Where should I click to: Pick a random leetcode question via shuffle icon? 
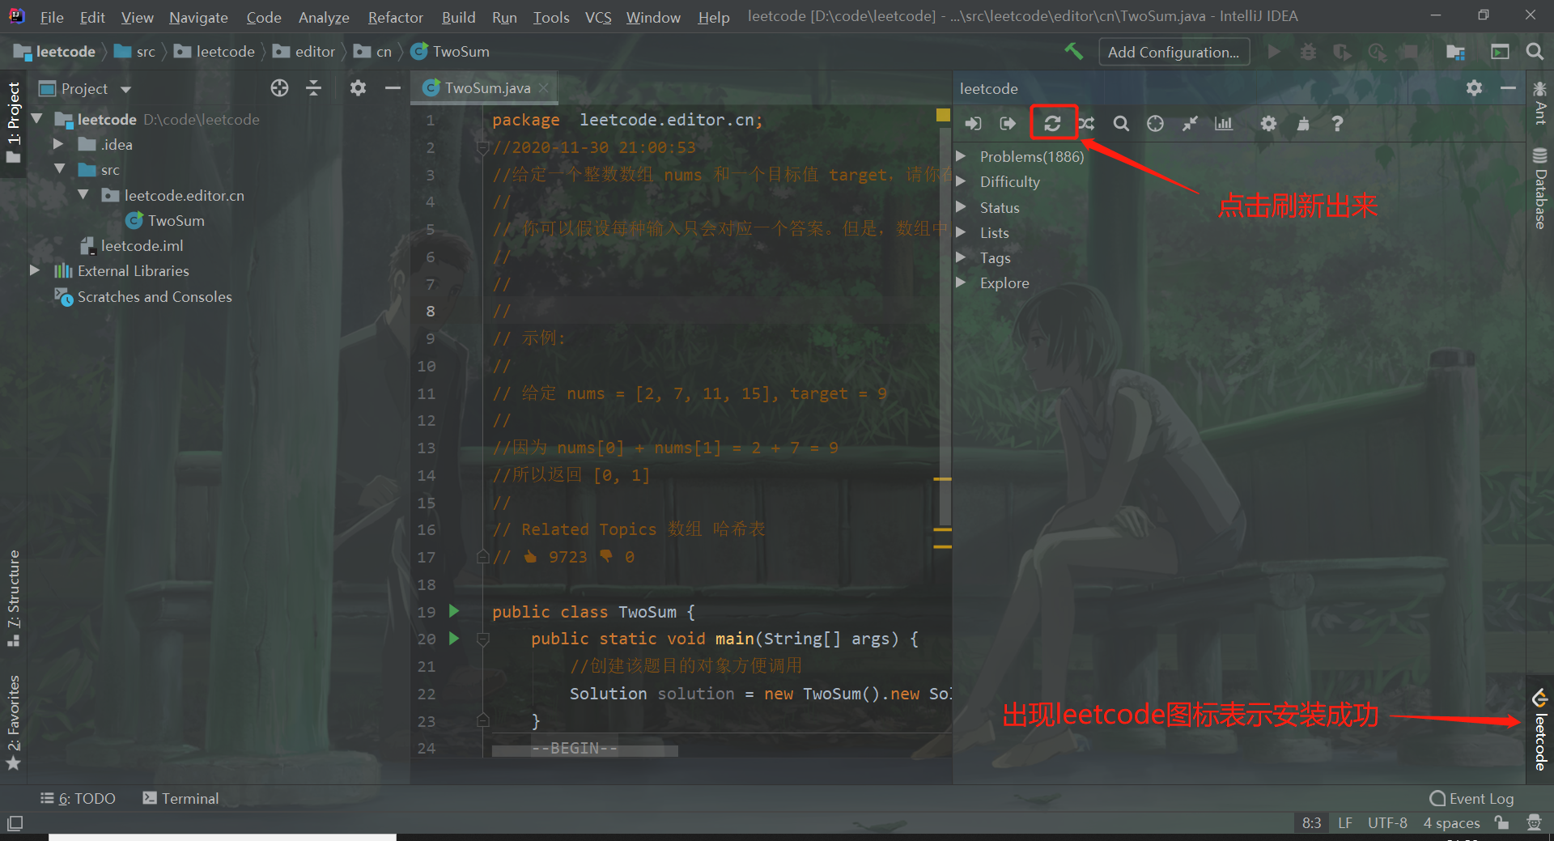pos(1087,123)
